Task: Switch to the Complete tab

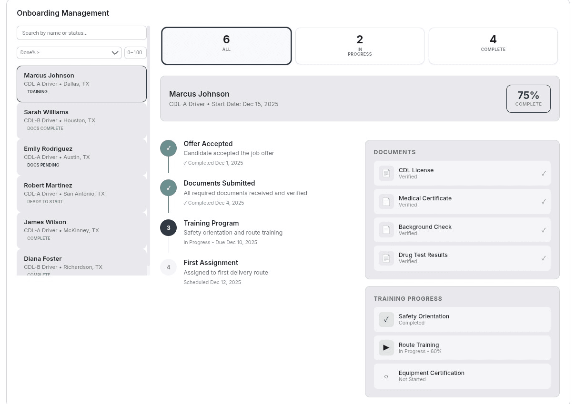Action: pyautogui.click(x=493, y=46)
